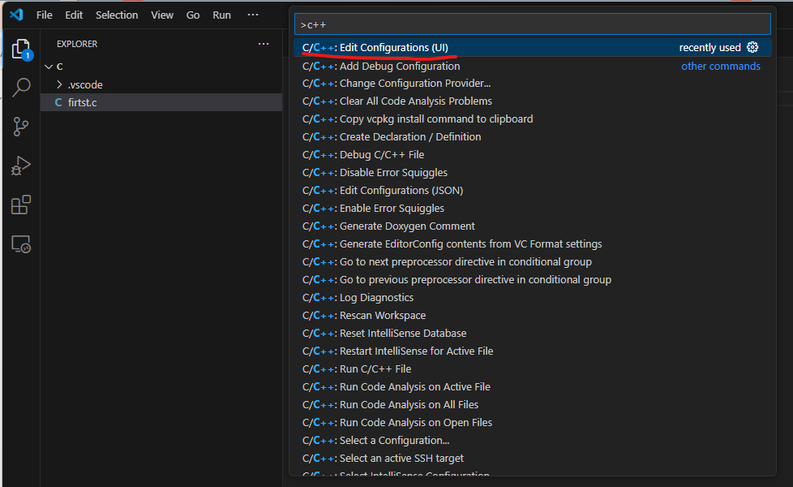Open the Source Control view icon
The height and width of the screenshot is (487, 793).
pyautogui.click(x=21, y=127)
